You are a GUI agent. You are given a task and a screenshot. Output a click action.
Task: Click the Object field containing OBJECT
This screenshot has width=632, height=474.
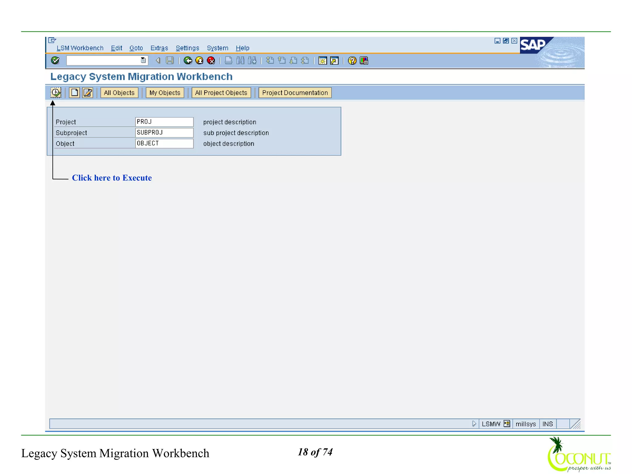coord(164,143)
